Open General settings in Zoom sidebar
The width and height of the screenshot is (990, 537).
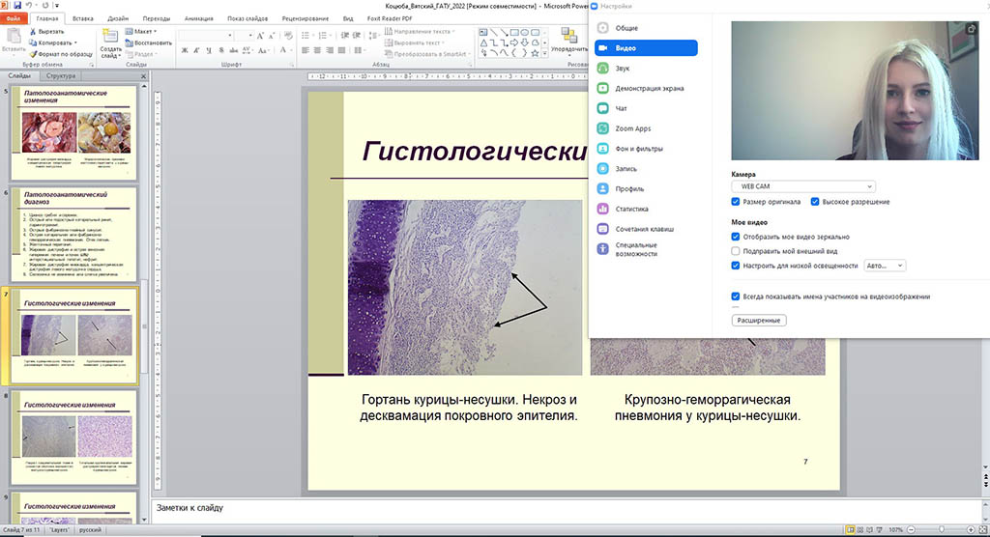(645, 28)
